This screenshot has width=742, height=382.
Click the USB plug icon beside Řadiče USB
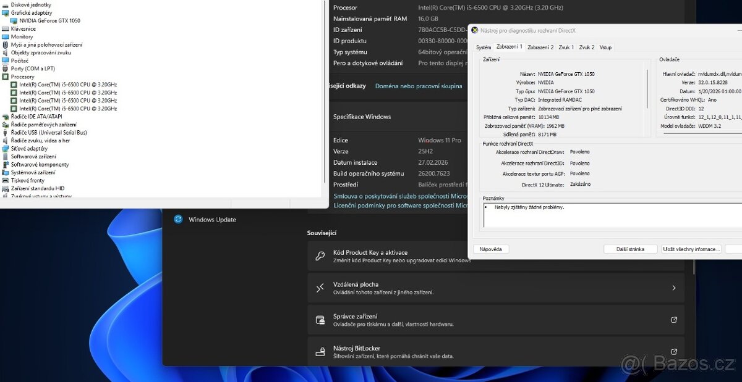6,133
